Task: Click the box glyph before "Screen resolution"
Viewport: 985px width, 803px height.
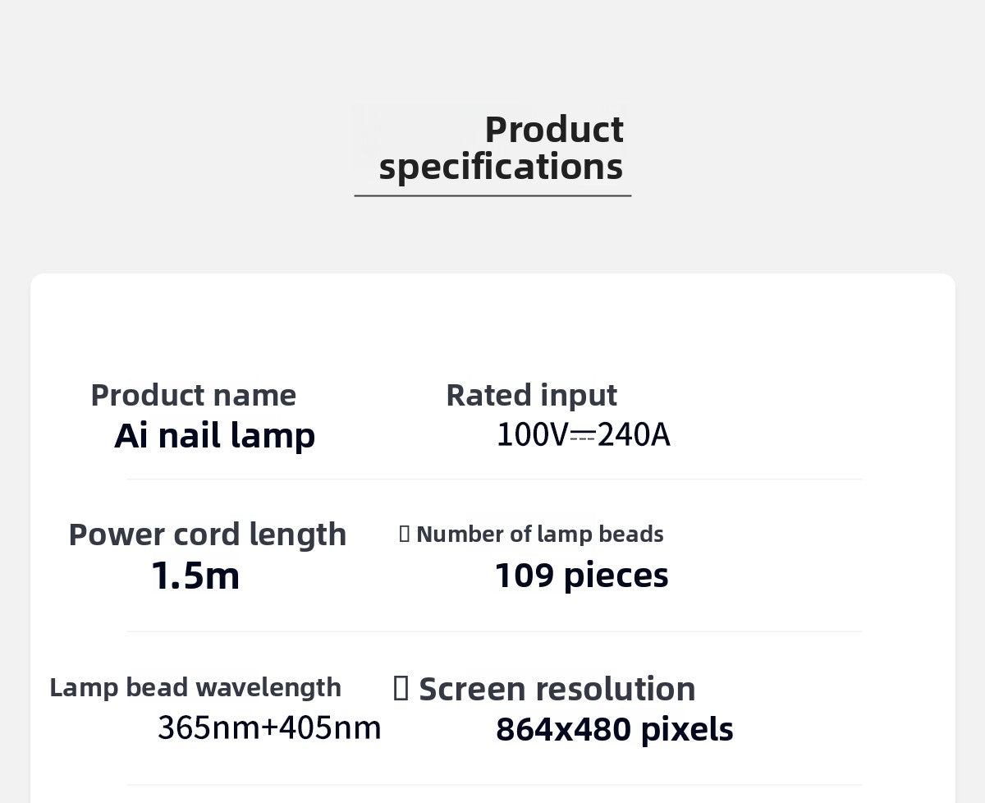Action: tap(401, 688)
